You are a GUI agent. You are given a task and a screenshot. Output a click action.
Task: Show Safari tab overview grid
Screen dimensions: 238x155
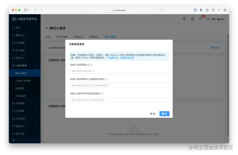(x=225, y=10)
